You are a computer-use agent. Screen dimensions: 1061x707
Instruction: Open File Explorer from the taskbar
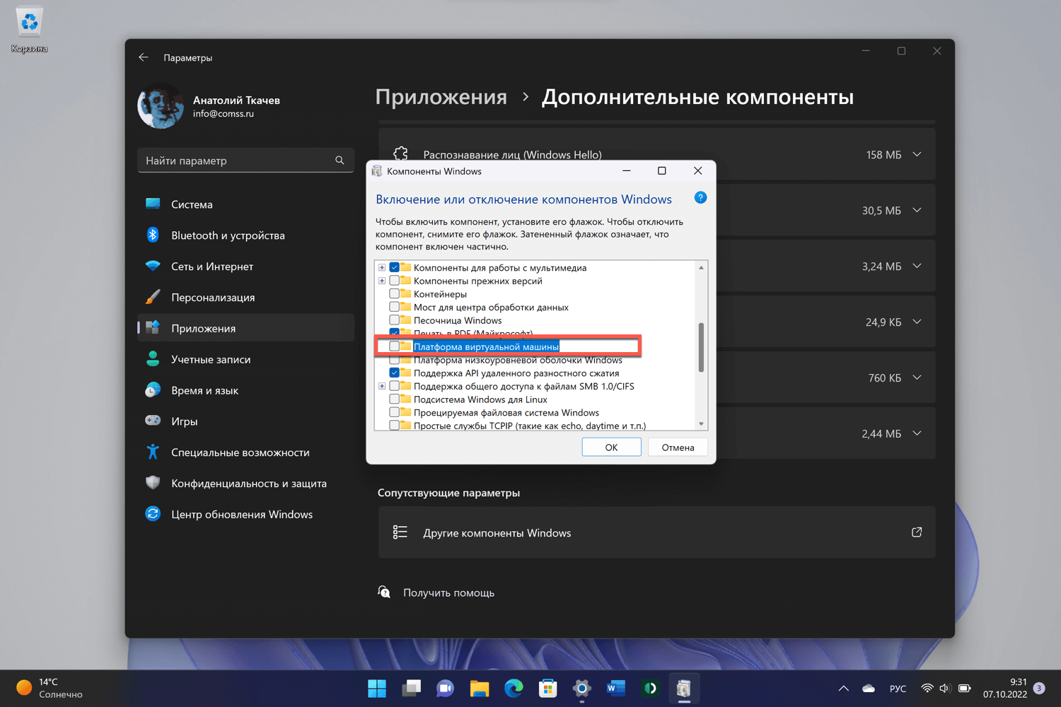point(479,688)
